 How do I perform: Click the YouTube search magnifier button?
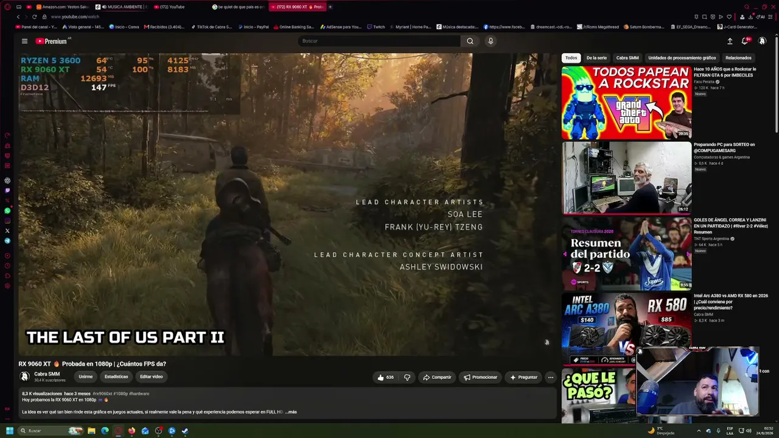coord(470,41)
